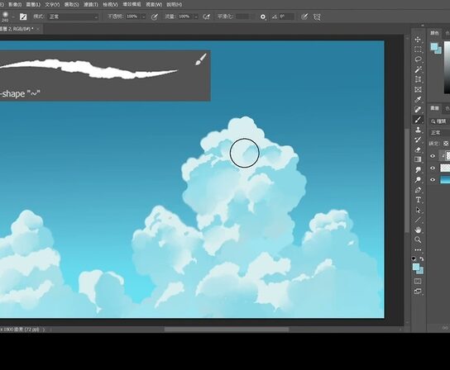Image resolution: width=450 pixels, height=370 pixels.
Task: Select the Move tool
Action: click(418, 40)
